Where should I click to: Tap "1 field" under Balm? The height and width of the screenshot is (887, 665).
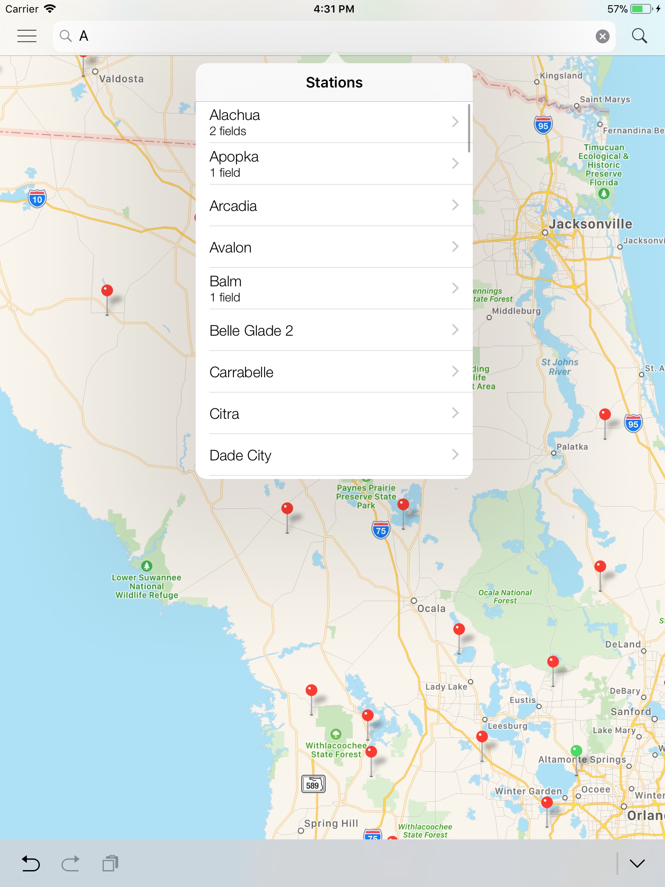click(225, 298)
